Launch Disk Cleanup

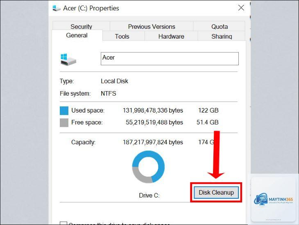tap(216, 192)
